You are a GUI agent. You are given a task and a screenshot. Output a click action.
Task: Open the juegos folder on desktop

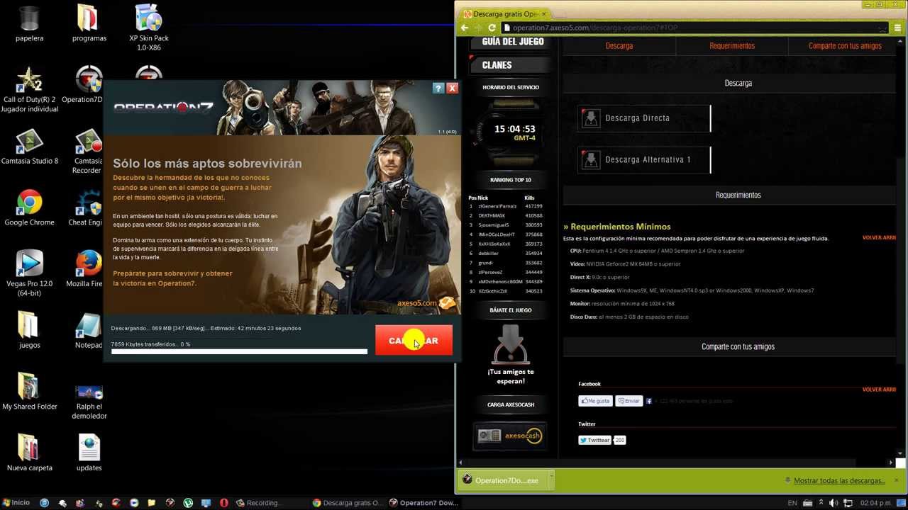click(29, 330)
